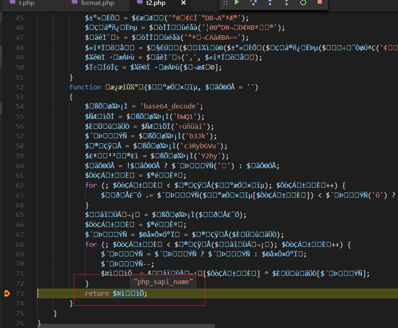Viewport: 398px width, 328px height.
Task: Click the closing brace on line 75
Action: tap(55, 313)
